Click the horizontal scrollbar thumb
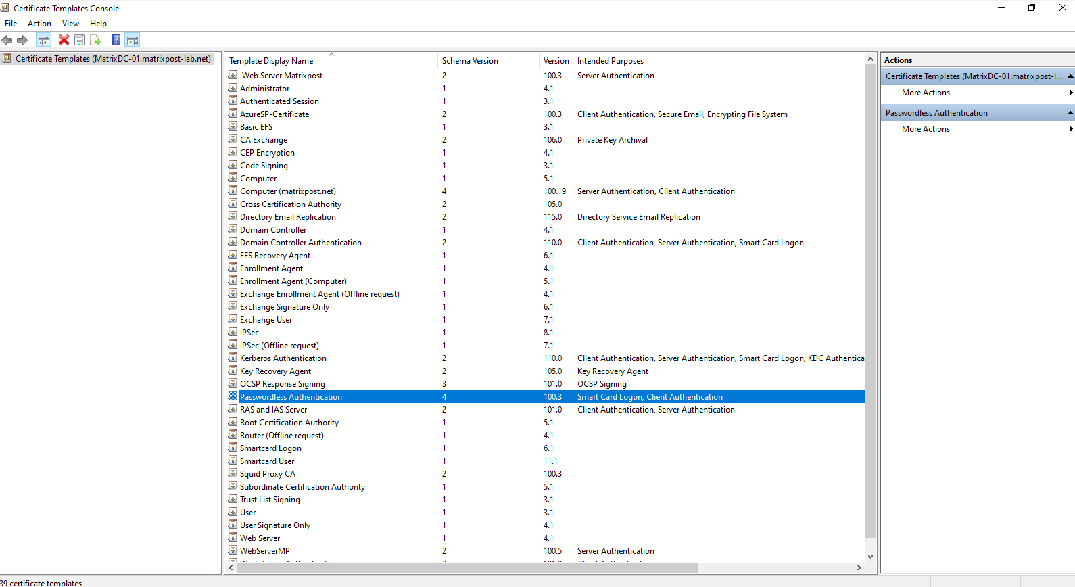This screenshot has height=587, width=1075. pos(467,568)
